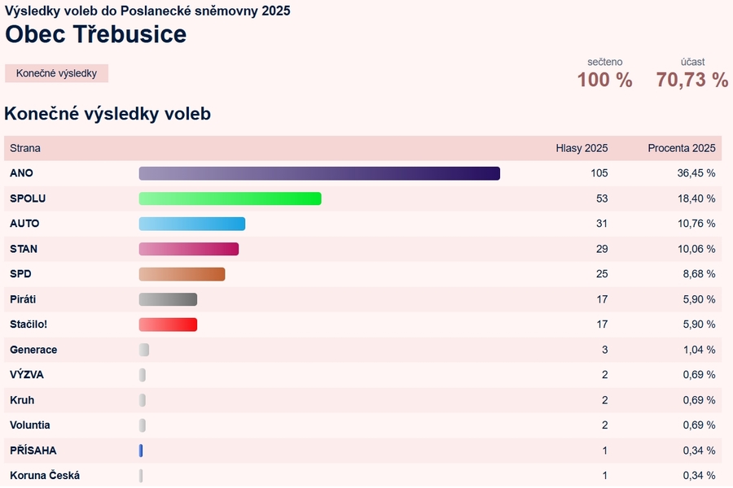Click SPOLU's 18,40 % percentage value

coord(699,198)
